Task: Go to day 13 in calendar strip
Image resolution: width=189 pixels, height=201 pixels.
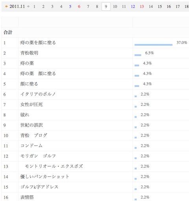Action: (142, 6)
